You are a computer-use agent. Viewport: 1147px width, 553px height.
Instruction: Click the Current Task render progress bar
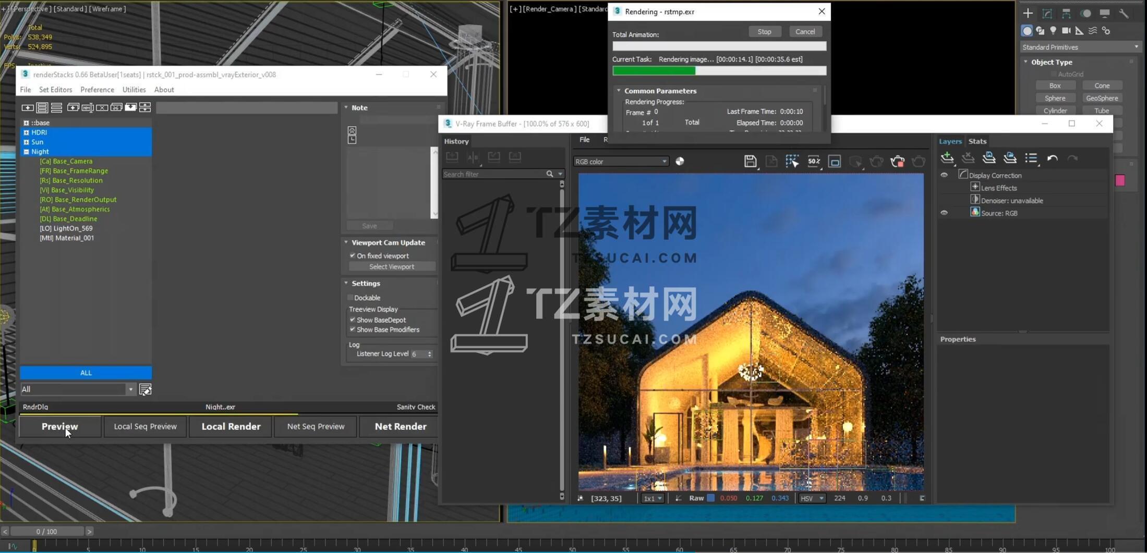[719, 70]
